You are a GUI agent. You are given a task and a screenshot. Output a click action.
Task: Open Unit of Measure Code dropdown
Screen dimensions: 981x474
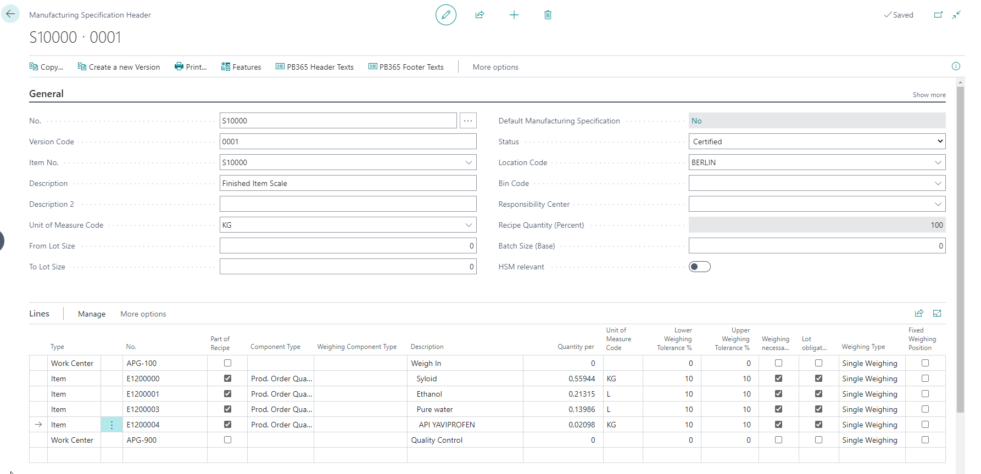[469, 225]
